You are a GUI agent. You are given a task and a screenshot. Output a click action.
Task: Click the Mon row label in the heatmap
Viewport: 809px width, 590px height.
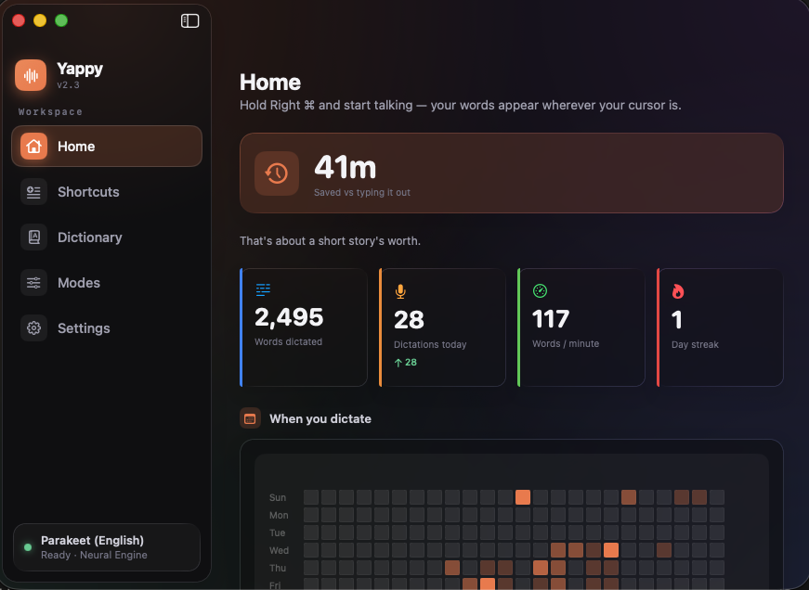click(x=279, y=515)
